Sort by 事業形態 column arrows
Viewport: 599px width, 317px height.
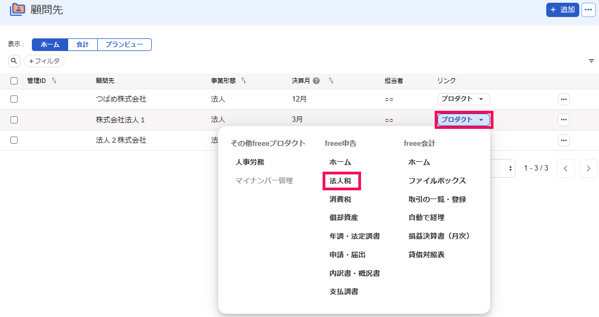point(243,81)
